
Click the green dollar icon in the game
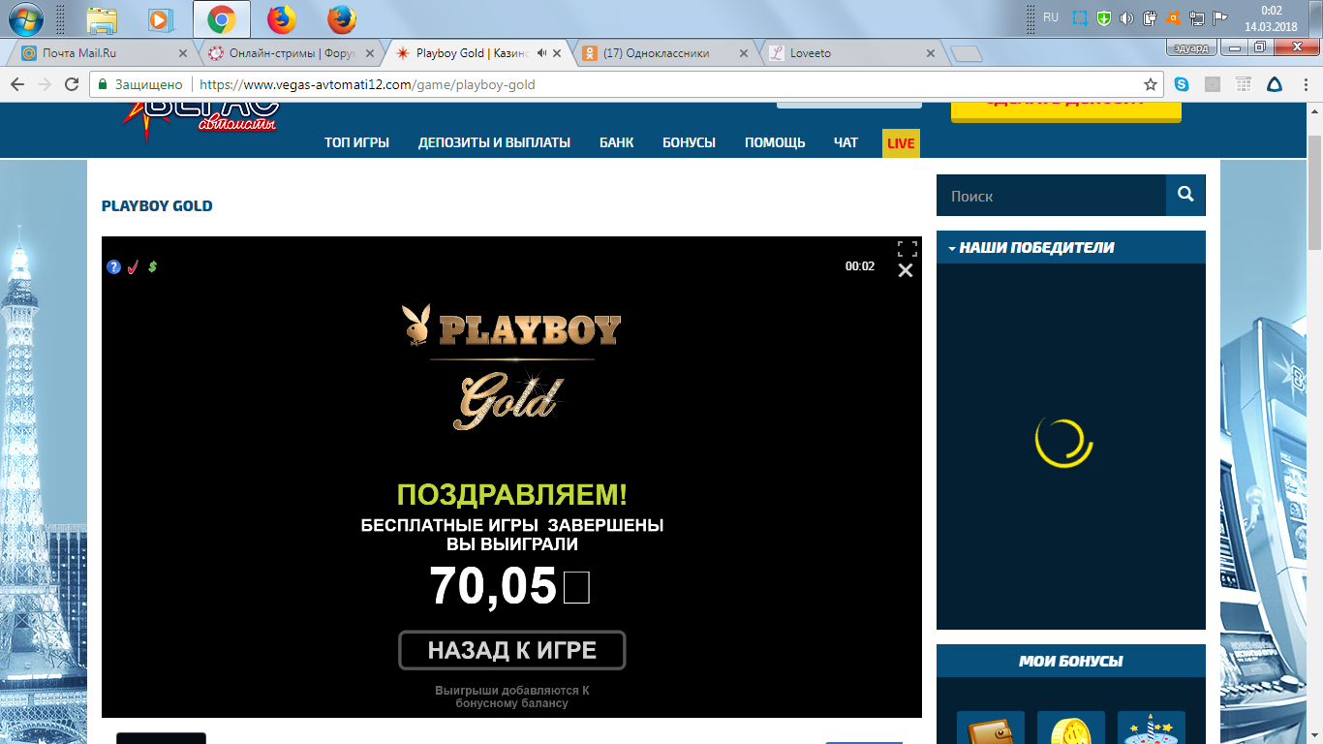coord(152,266)
